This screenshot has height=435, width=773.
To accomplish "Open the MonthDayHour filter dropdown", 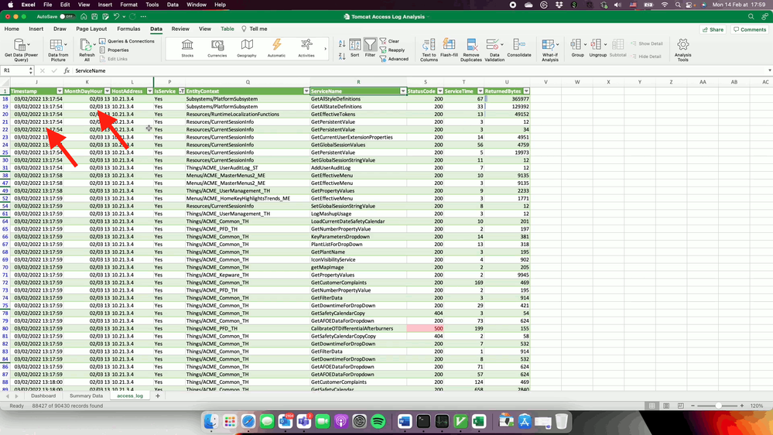I will tap(107, 91).
